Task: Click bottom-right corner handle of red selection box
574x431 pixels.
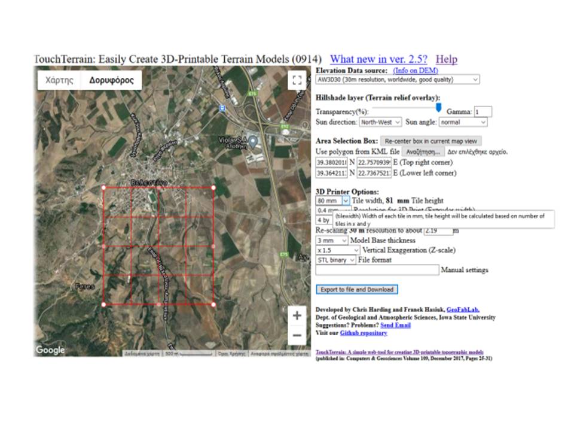Action: 213,304
